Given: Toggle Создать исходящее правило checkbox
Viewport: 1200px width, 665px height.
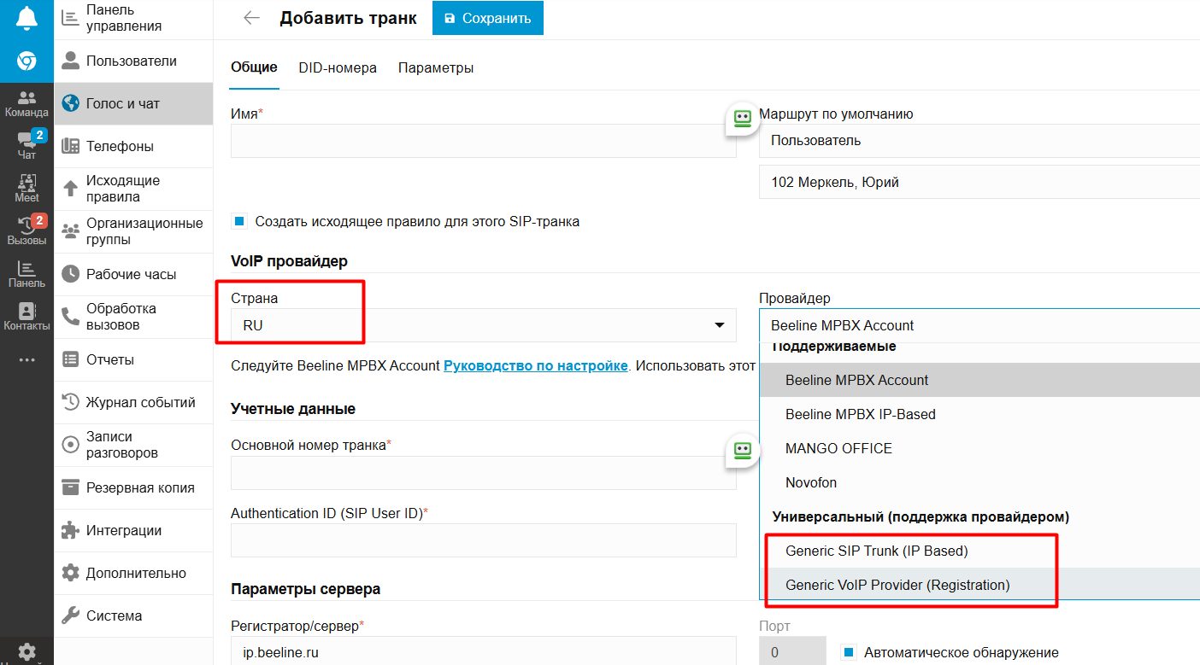Looking at the screenshot, I should (x=239, y=222).
